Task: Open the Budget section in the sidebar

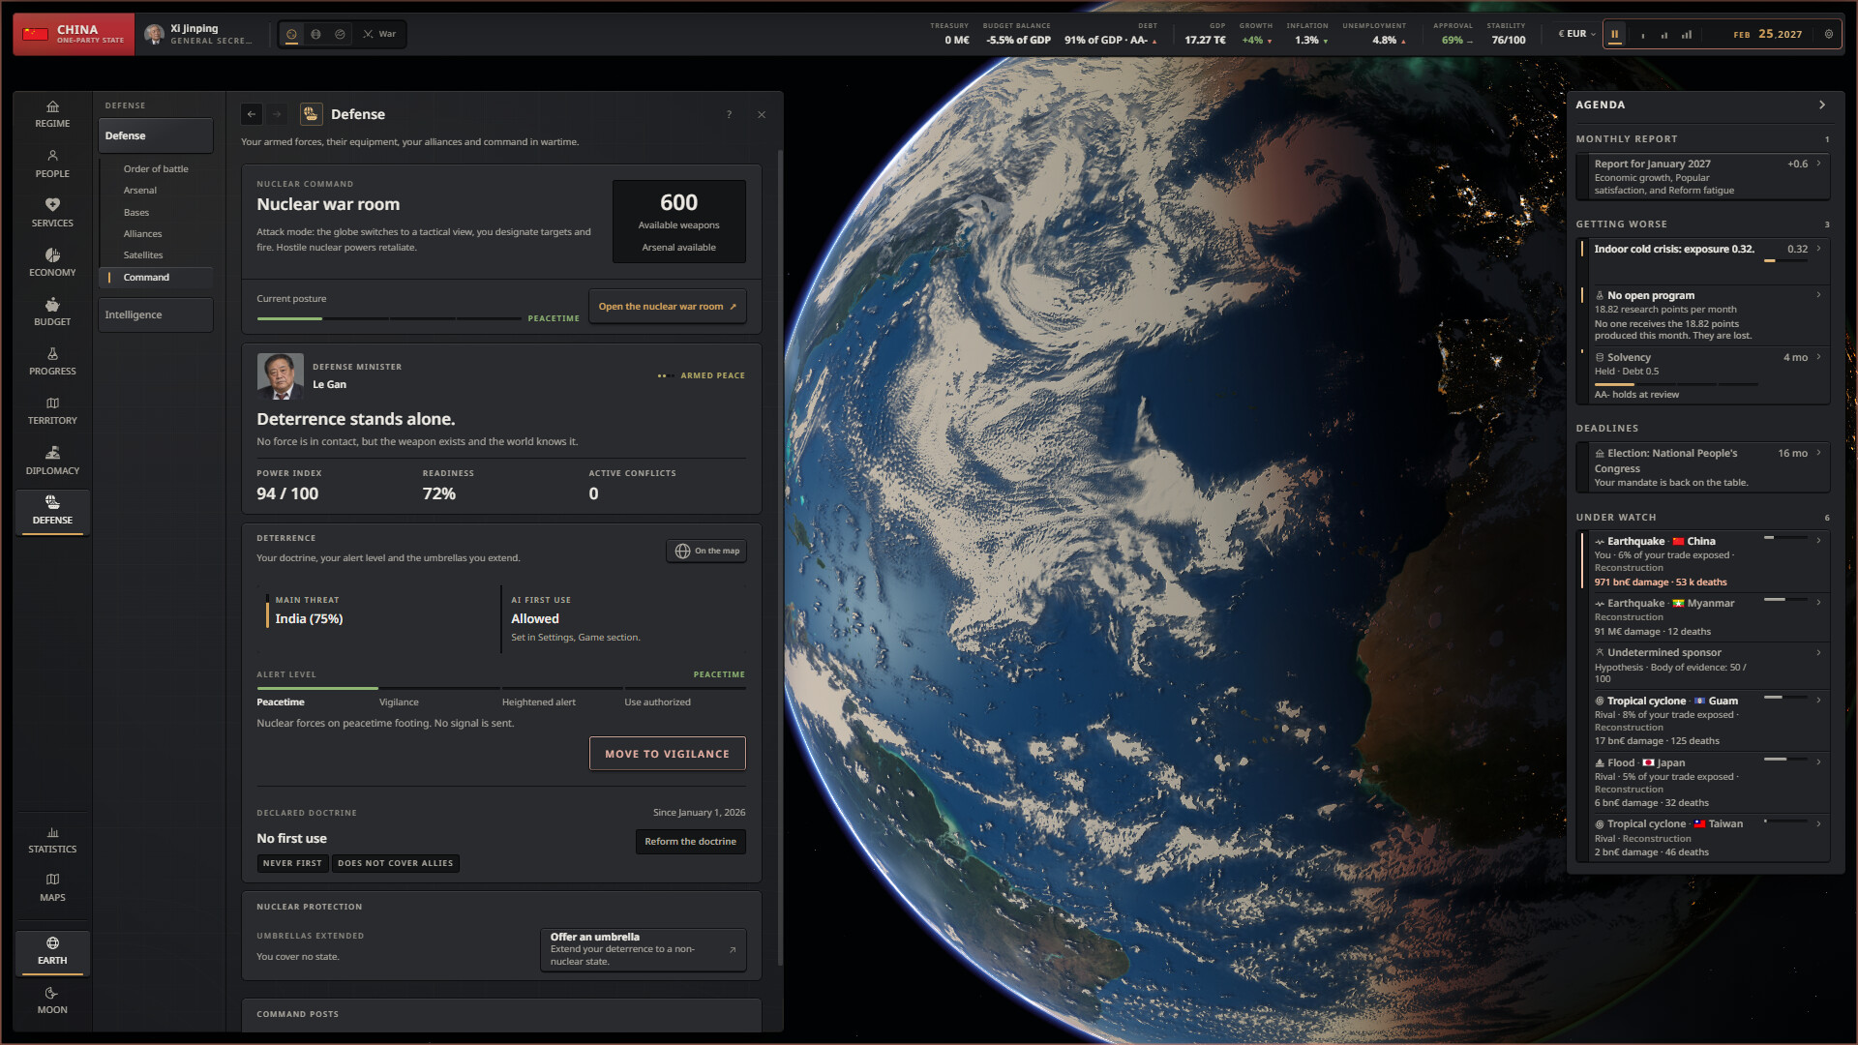Action: point(52,312)
